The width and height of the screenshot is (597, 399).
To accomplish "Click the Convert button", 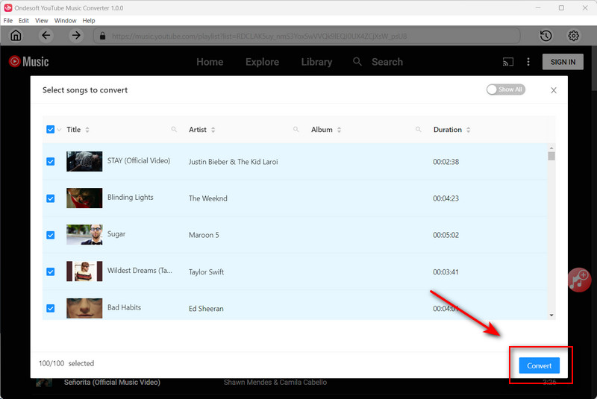I will pos(539,365).
